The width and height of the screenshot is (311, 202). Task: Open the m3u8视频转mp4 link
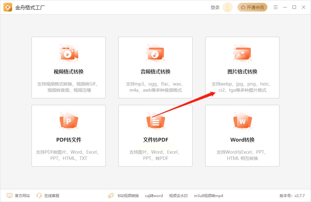point(209,196)
